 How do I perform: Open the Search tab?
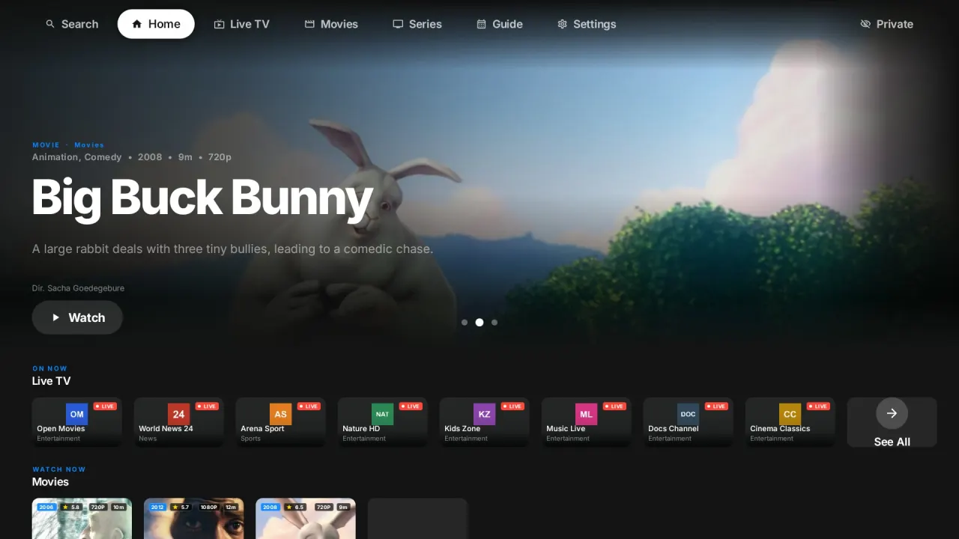point(72,24)
